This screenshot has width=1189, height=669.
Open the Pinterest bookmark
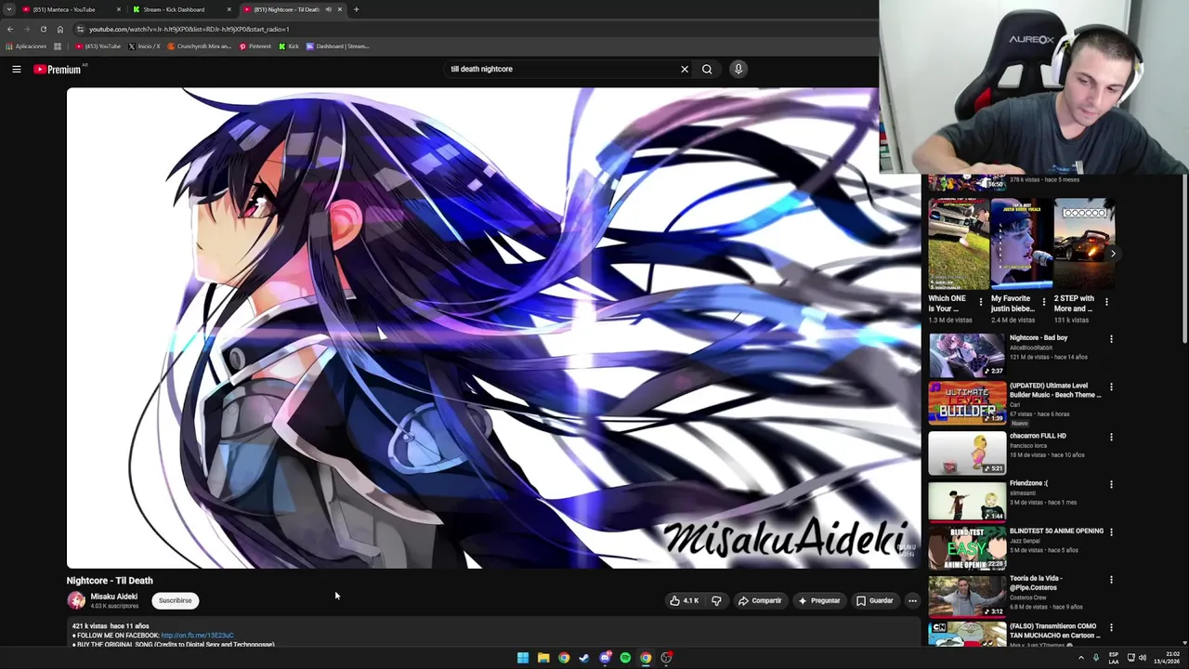tap(255, 46)
